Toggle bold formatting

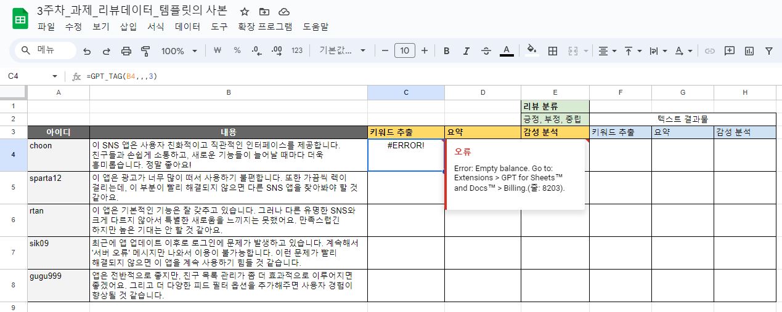pyautogui.click(x=447, y=51)
